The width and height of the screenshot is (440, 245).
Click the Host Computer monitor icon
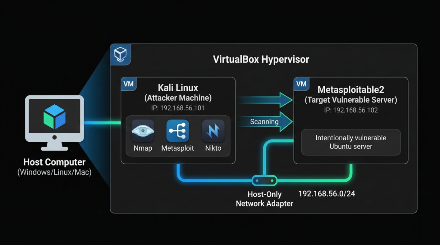54,124
